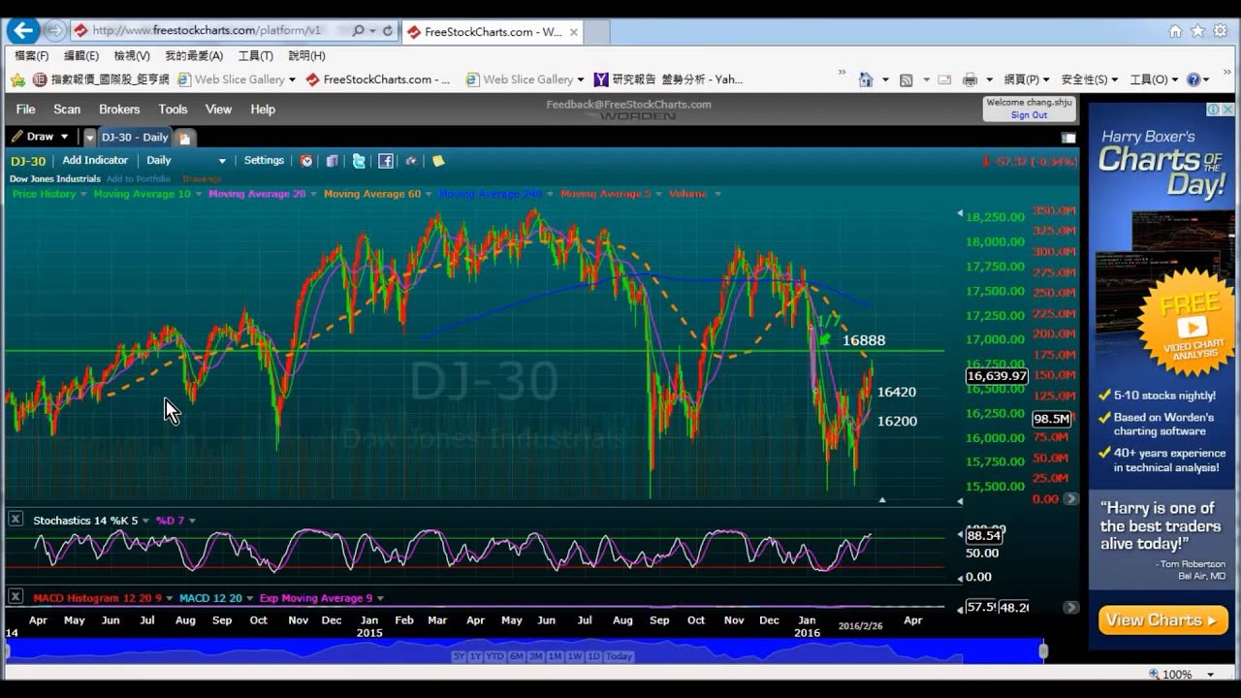Click the chart snapshot camera icon
The image size is (1241, 698).
(x=411, y=161)
